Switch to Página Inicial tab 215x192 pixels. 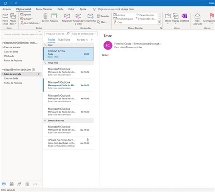point(24,9)
